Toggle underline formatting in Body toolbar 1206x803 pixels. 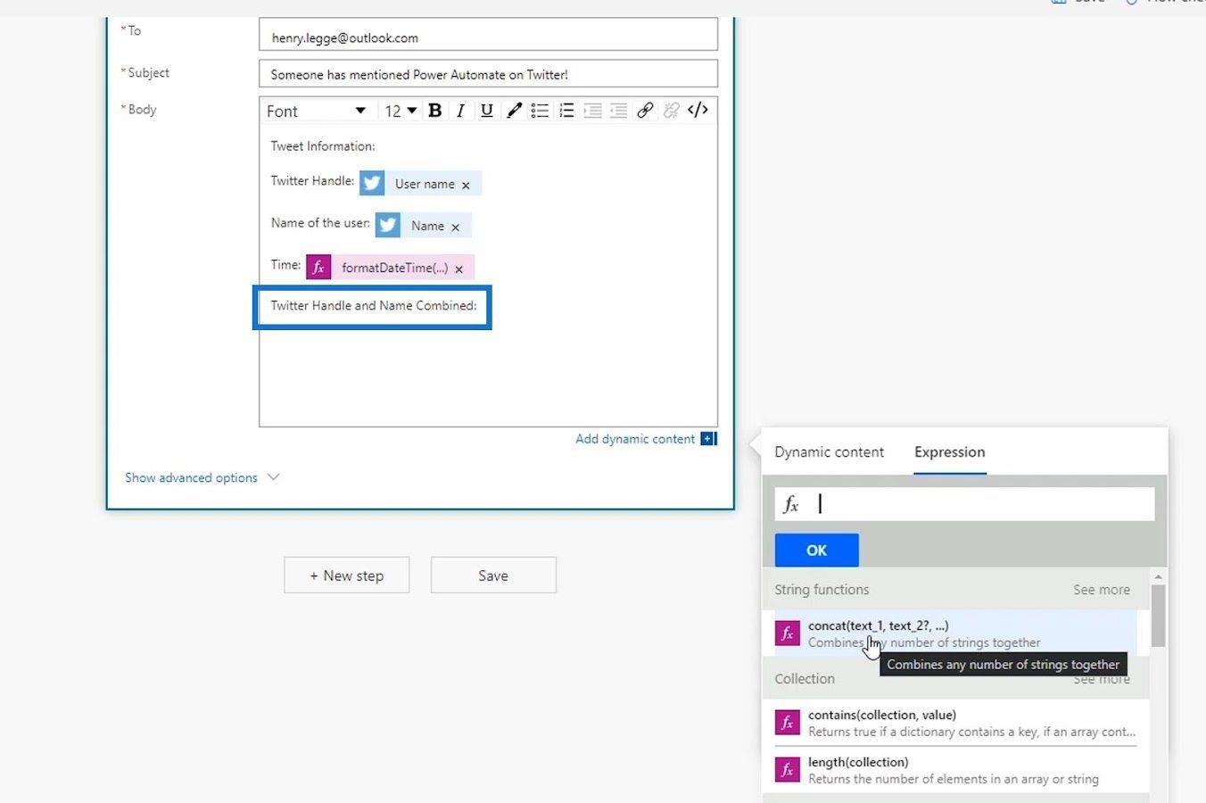pos(486,111)
